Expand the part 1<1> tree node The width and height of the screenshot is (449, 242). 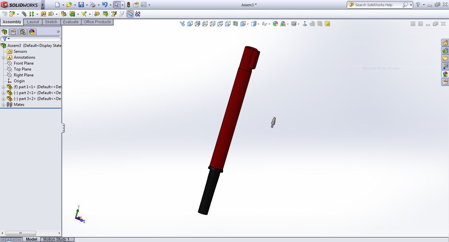[4, 87]
